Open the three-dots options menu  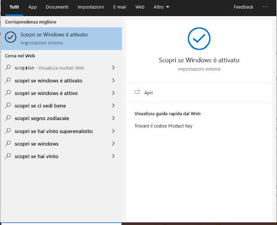click(265, 7)
